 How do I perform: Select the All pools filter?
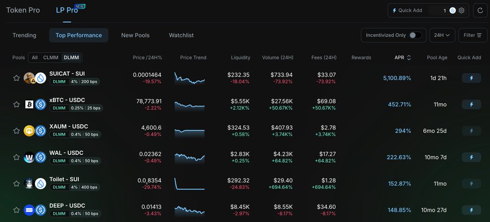(35, 58)
